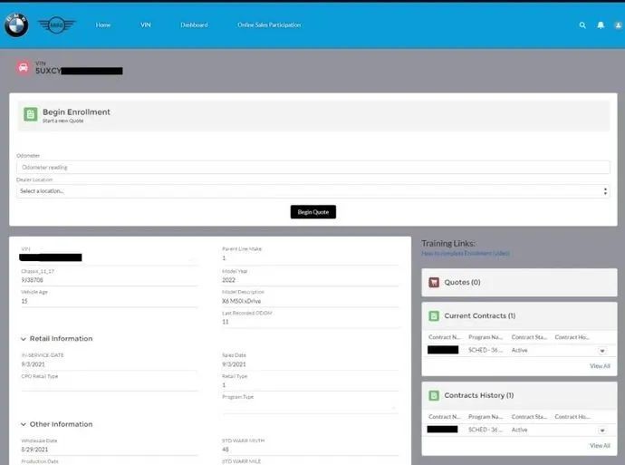Open the redacted contract number in Current Contracts
The image size is (625, 465).
tap(443, 350)
